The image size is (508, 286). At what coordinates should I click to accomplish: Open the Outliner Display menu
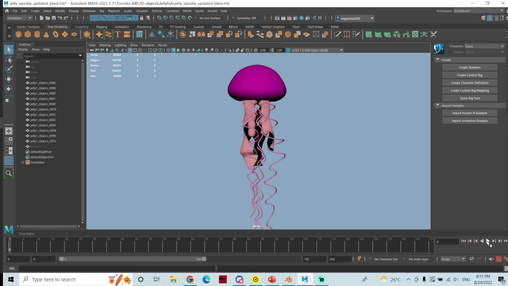point(23,50)
